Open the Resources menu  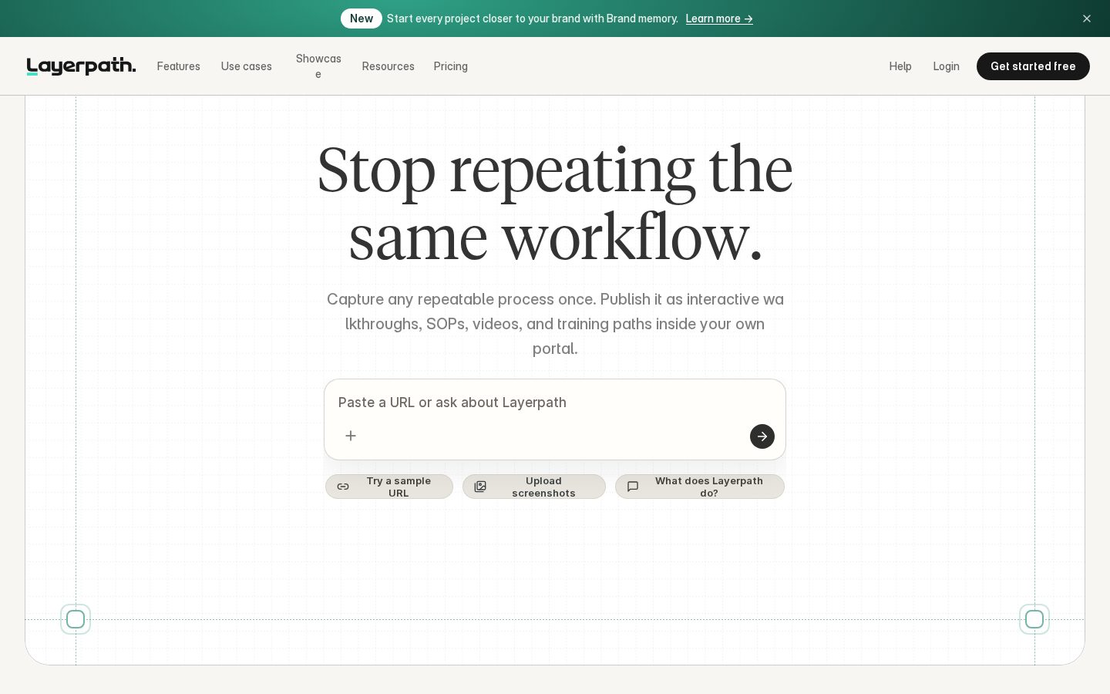pos(388,66)
